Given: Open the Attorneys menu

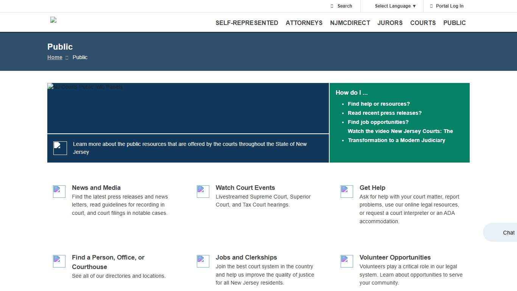Looking at the screenshot, I should tap(304, 23).
